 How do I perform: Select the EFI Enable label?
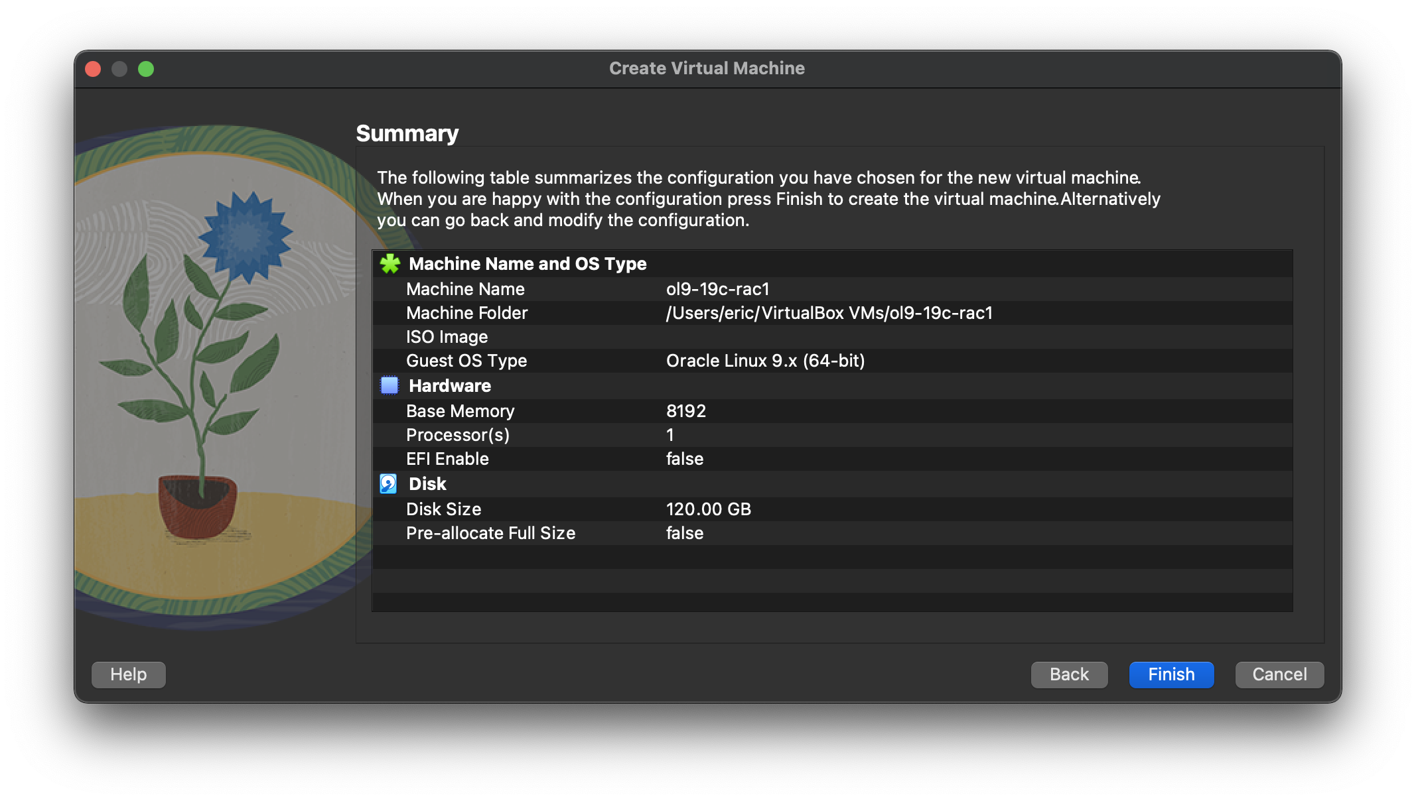point(447,459)
